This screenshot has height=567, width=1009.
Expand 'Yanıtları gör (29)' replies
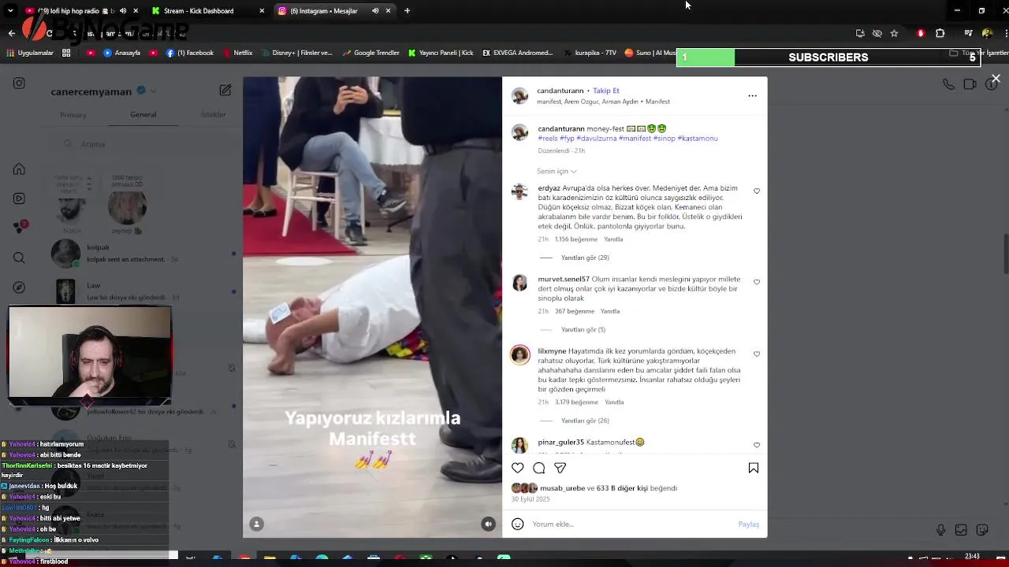(585, 258)
